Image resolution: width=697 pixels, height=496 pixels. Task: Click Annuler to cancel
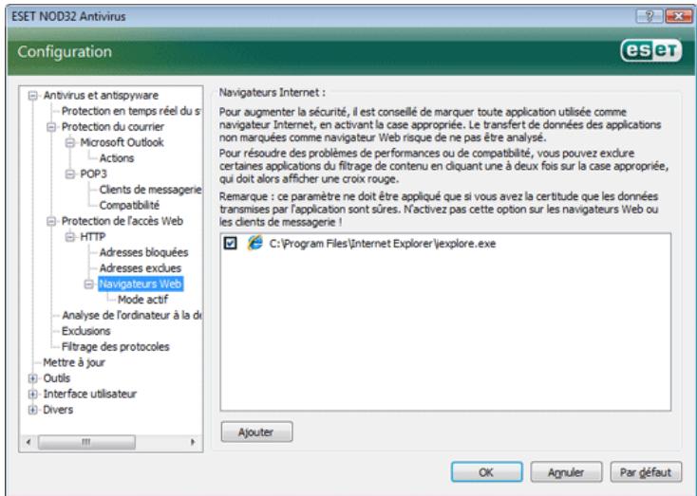point(566,472)
